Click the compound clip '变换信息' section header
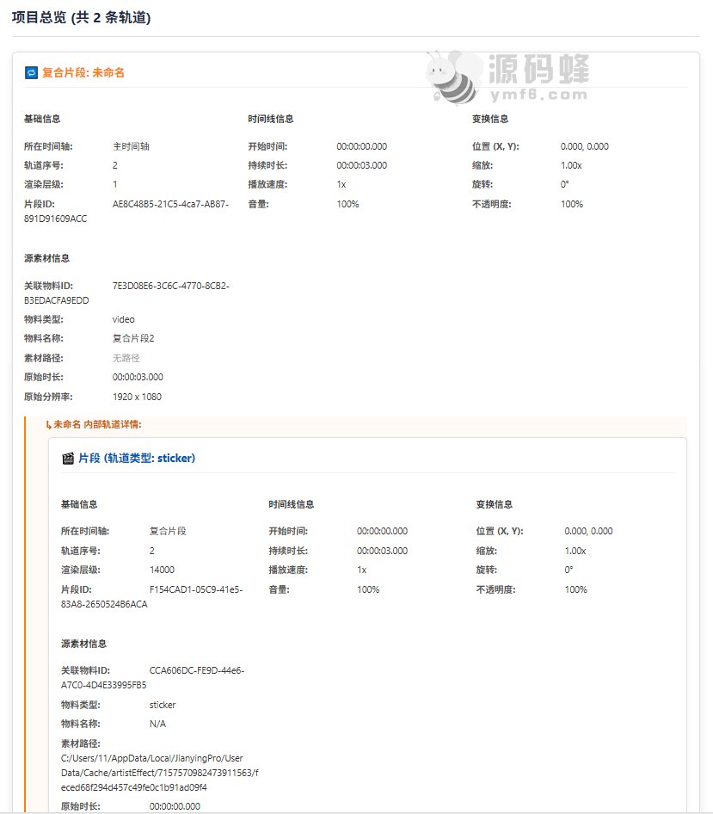713x814 pixels. pyautogui.click(x=490, y=119)
